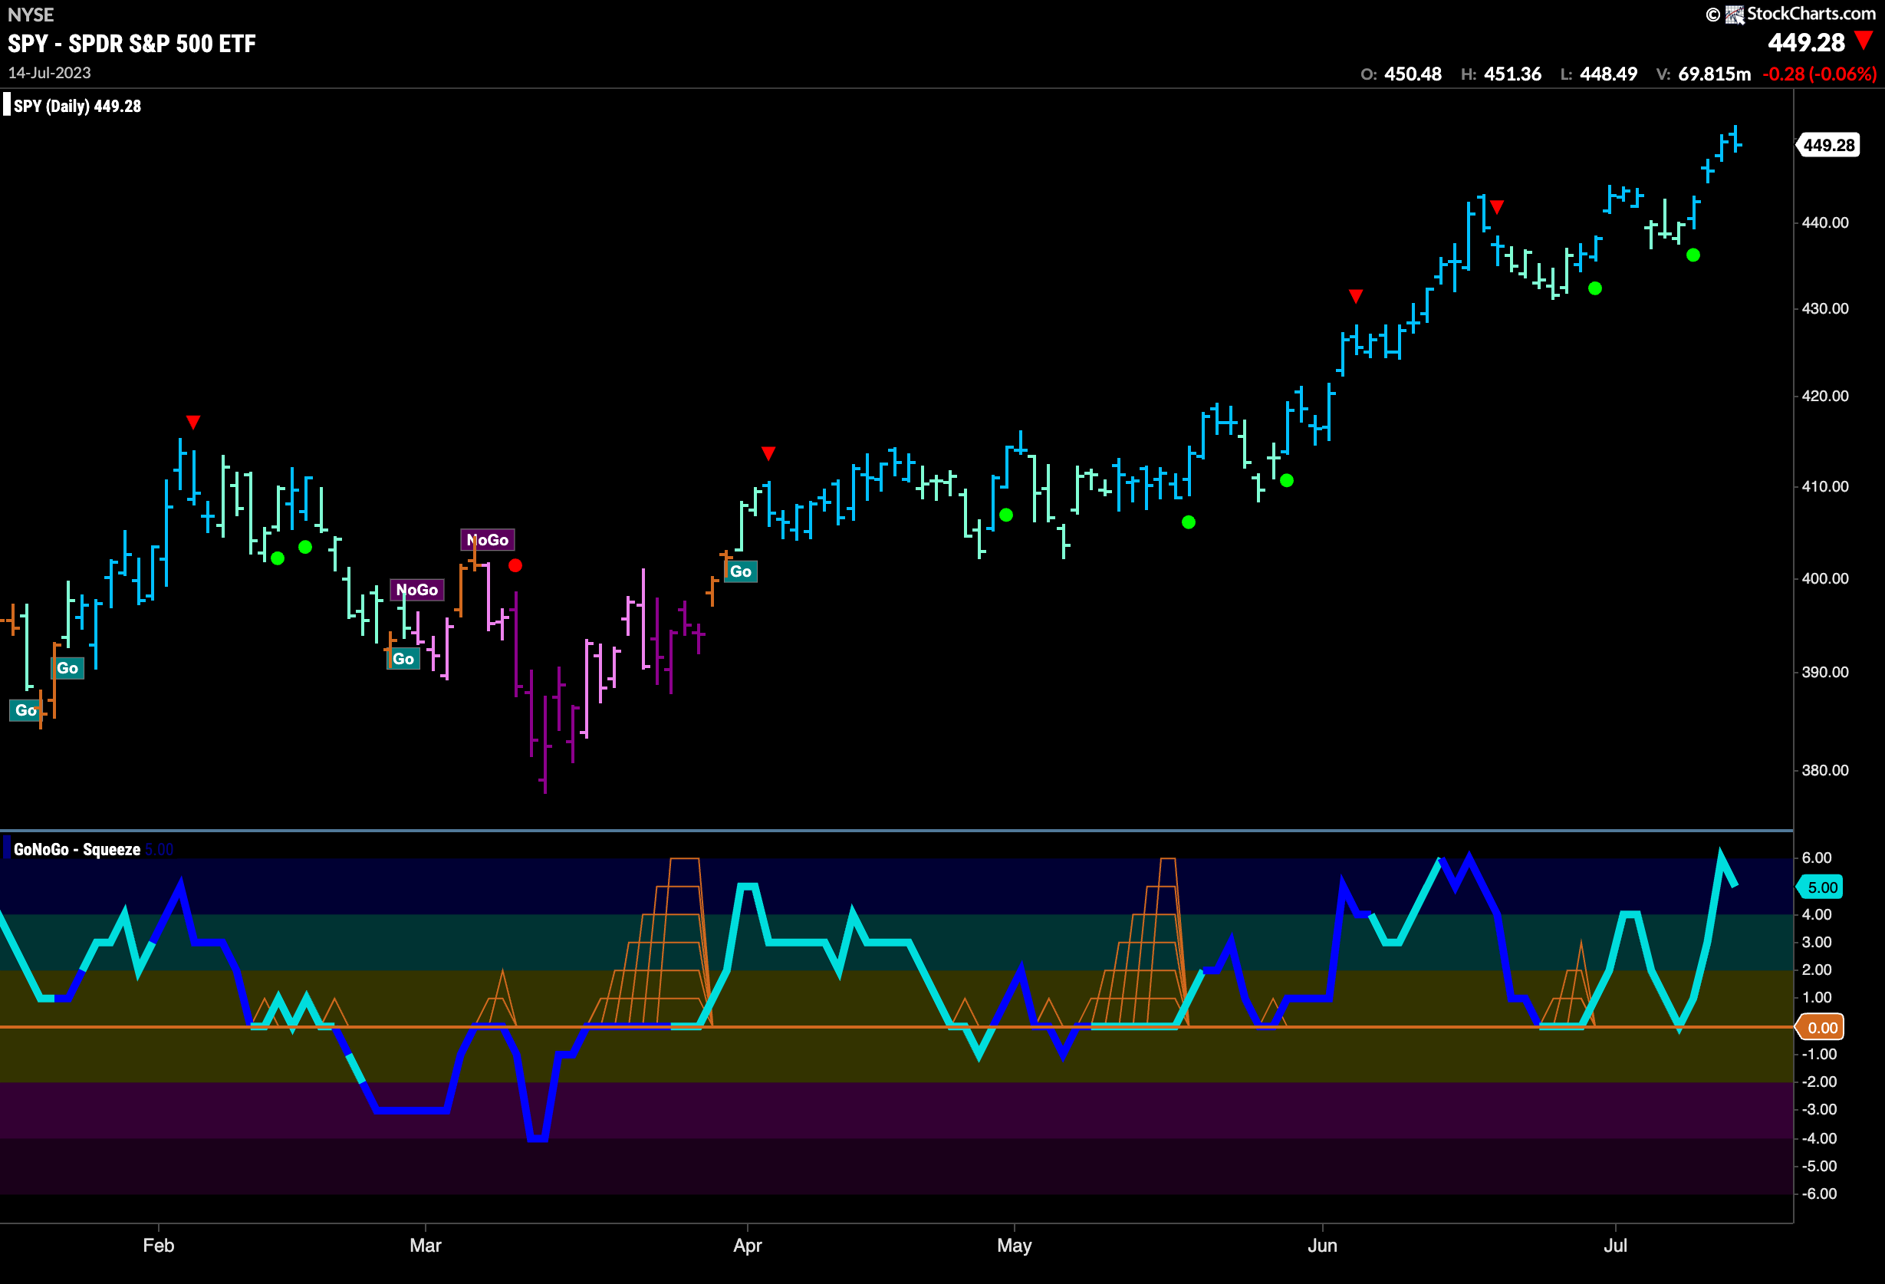Click the Feb month label on the time axis

tap(159, 1245)
